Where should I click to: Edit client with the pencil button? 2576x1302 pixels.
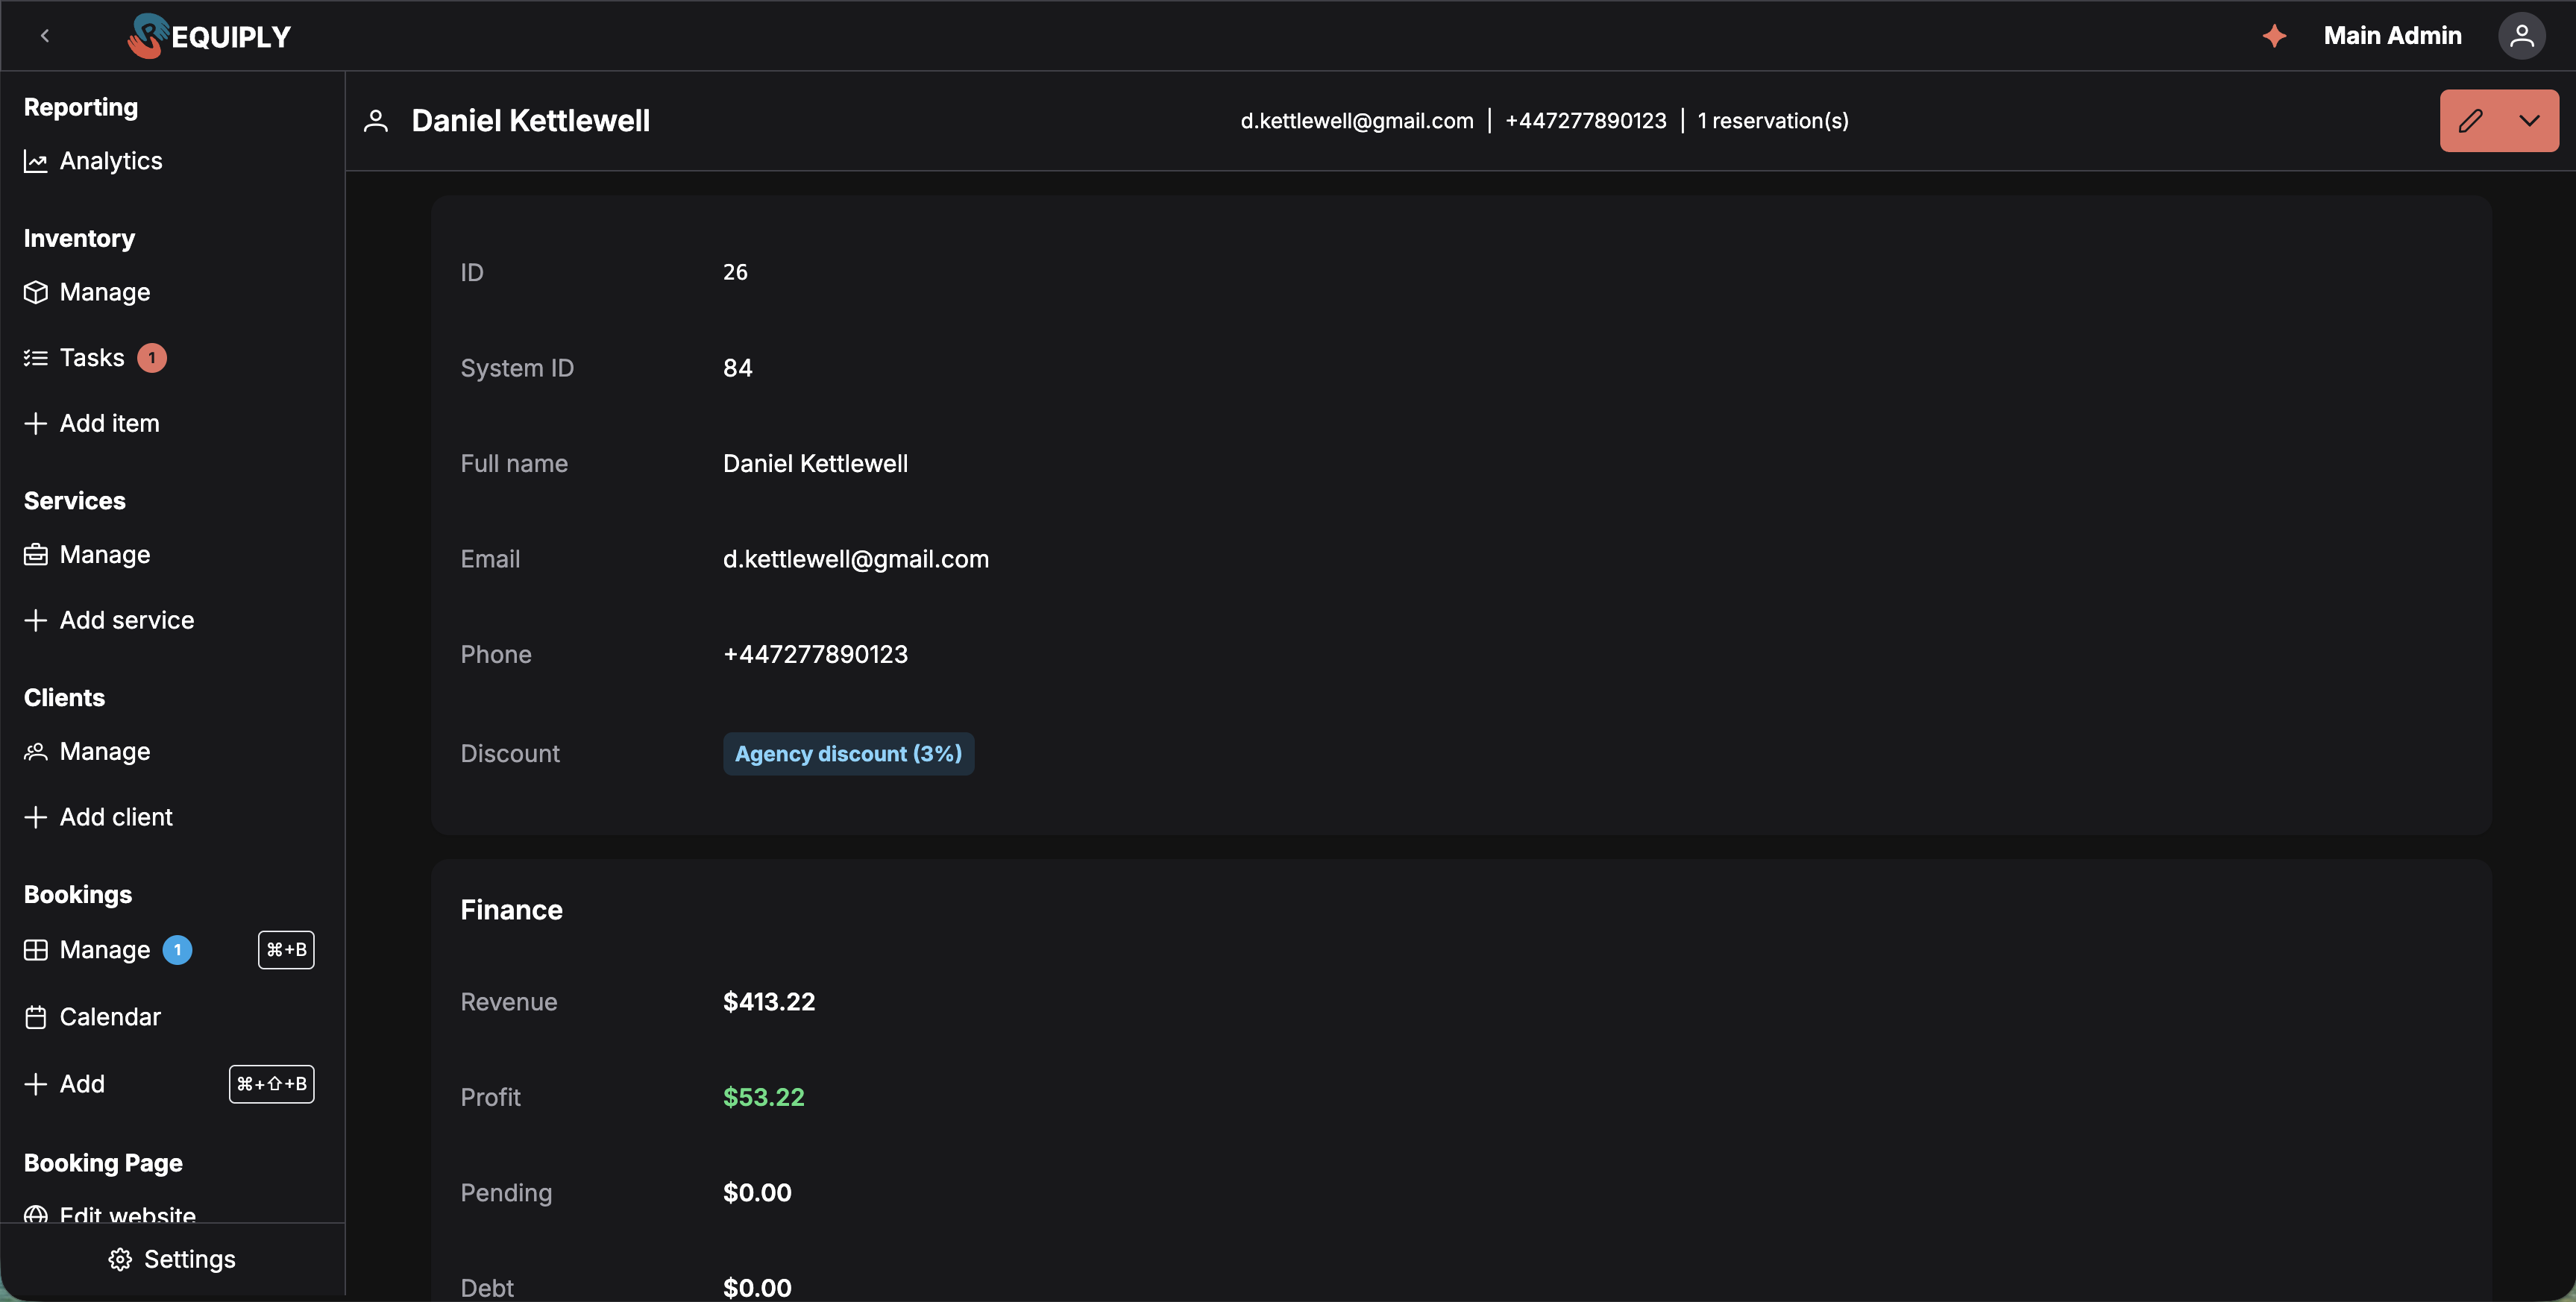[x=2470, y=121]
